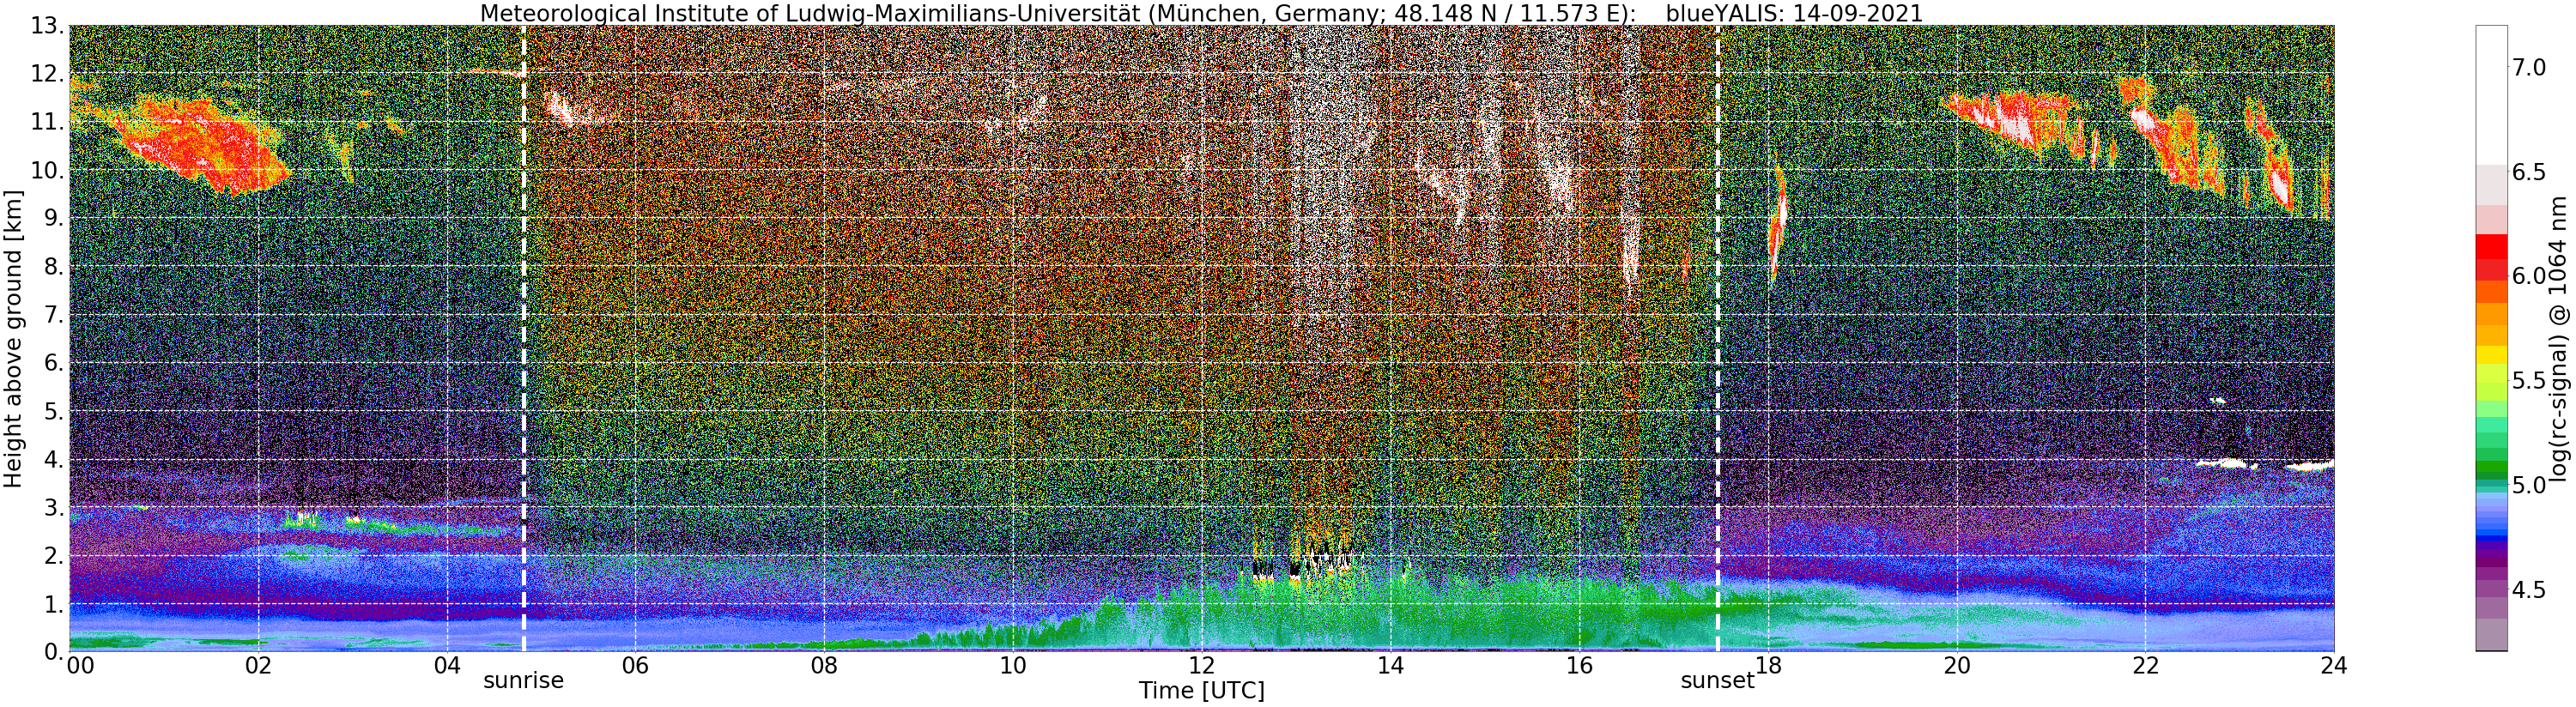
Task: Click the height axis tick label 2.
Action: [x=54, y=555]
